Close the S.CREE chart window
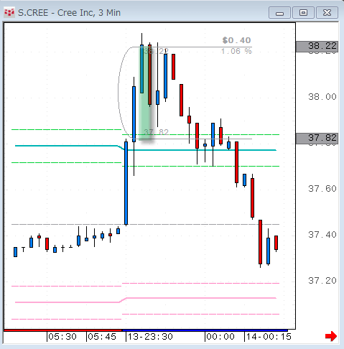 tap(327, 13)
